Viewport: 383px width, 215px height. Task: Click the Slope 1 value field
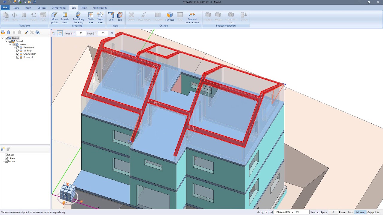(81, 33)
